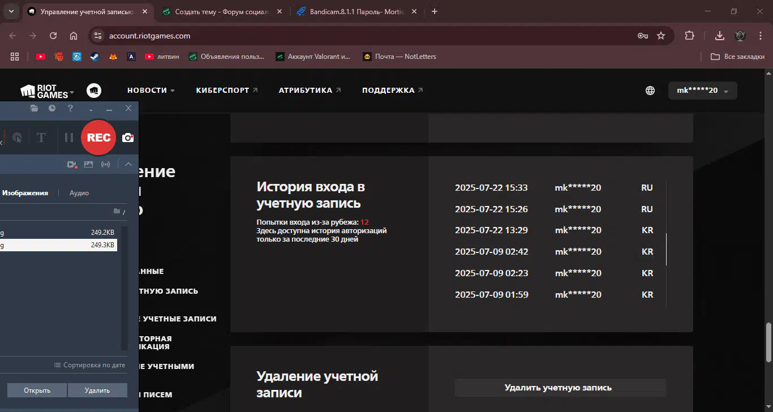The image size is (773, 412).
Task: Open ПОДДЕРЖКА external link
Action: tap(393, 91)
